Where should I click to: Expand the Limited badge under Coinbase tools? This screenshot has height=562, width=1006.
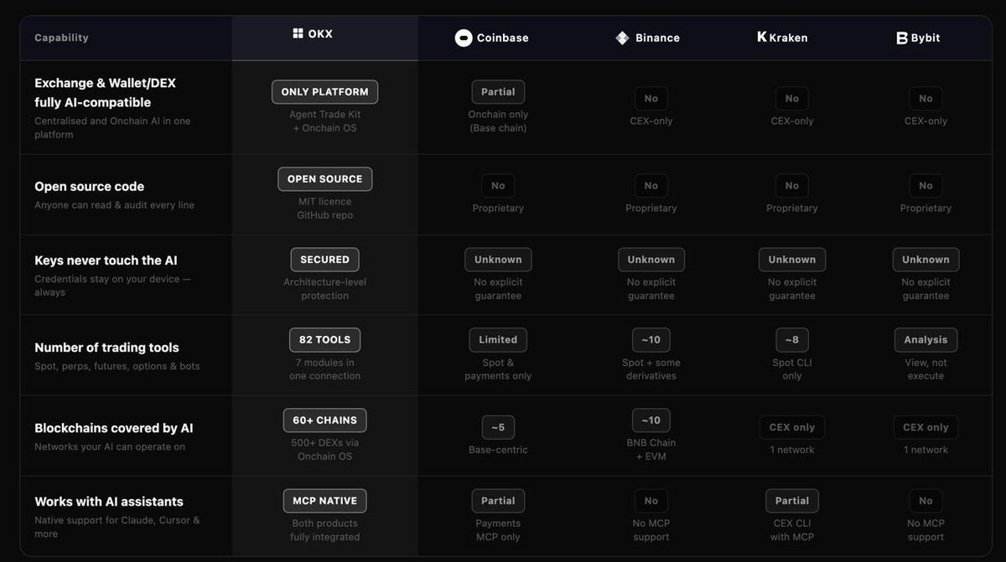[x=498, y=339]
